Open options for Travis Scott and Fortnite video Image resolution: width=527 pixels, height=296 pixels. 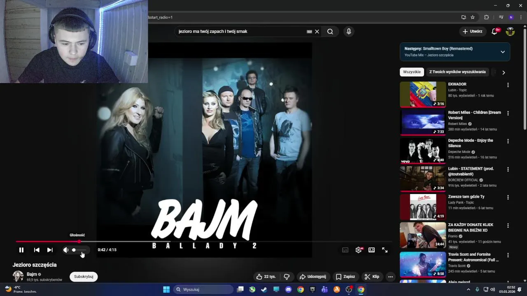pos(508,255)
